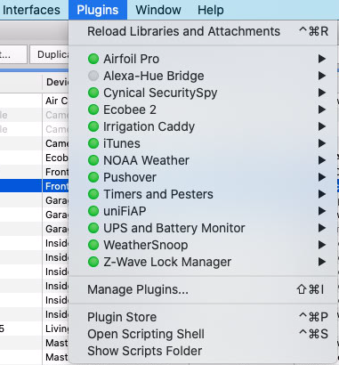339x365 pixels.
Task: Choose Reload Libraries and Attachments
Action: tap(203, 31)
